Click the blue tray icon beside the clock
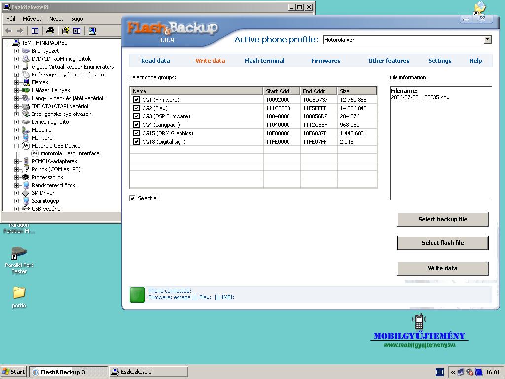 coord(479,372)
